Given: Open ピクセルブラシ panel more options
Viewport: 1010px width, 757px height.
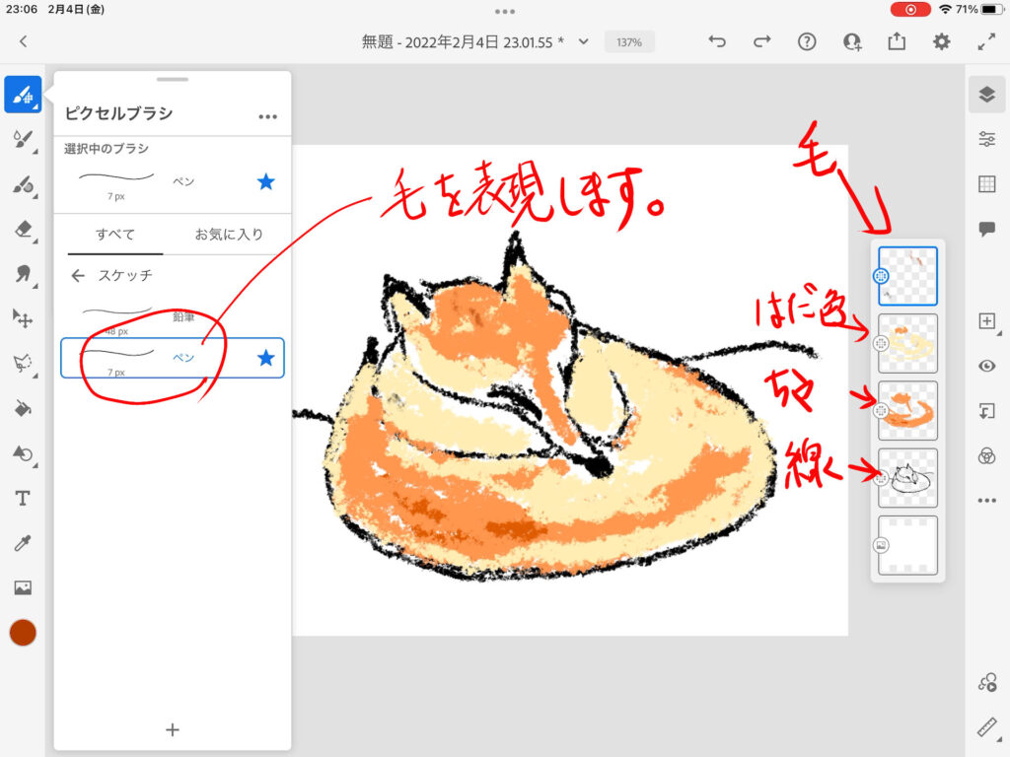Looking at the screenshot, I should 267,116.
